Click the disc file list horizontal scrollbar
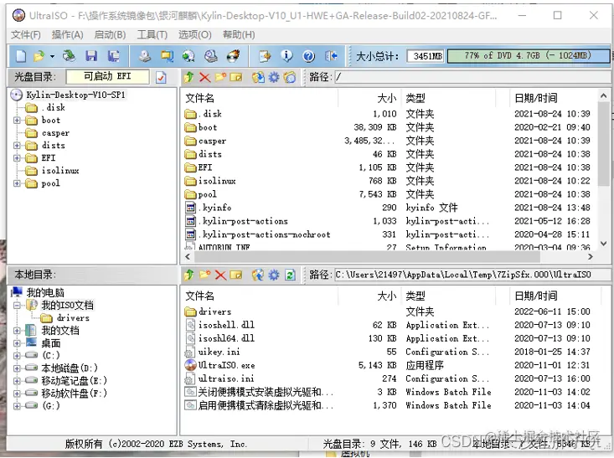Screen dimensions: 614x458 click(367, 257)
